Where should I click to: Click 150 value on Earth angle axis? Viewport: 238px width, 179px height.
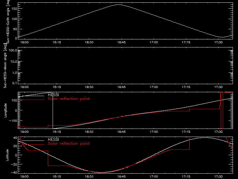pyautogui.click(x=14, y=9)
